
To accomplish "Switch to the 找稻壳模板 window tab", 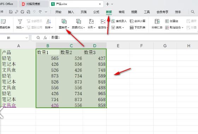I will point(33,4).
